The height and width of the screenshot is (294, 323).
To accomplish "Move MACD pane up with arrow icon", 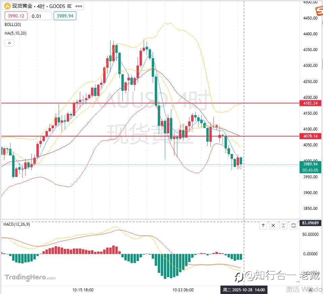I will click(263, 226).
